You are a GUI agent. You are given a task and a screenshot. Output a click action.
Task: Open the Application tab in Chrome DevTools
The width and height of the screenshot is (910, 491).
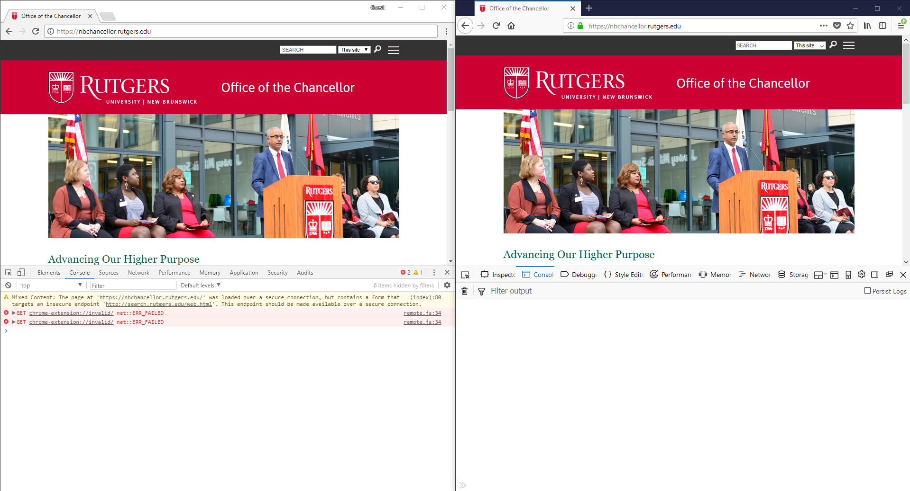coord(244,273)
